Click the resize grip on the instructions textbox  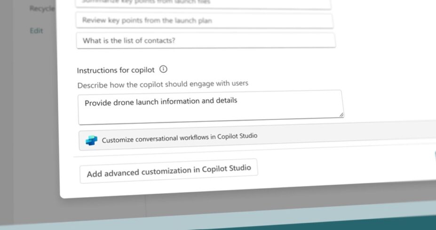341,114
